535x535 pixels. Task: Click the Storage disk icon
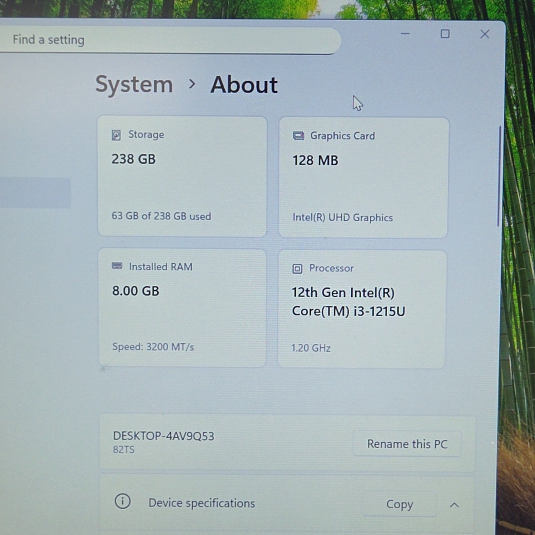point(116,135)
